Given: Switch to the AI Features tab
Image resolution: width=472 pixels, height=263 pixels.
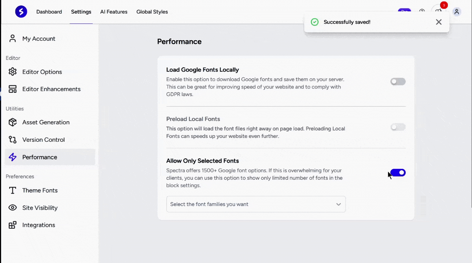Looking at the screenshot, I should [x=114, y=12].
